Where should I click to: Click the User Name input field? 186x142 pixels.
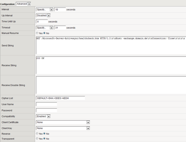click(x=46, y=104)
